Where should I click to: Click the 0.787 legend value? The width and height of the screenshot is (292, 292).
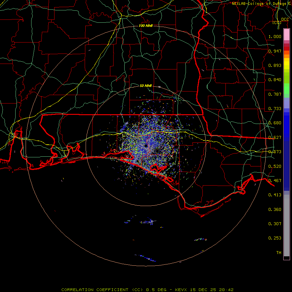click(275, 94)
